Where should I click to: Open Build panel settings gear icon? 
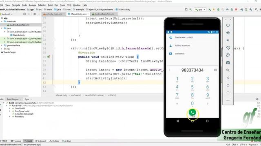(x=257, y=99)
